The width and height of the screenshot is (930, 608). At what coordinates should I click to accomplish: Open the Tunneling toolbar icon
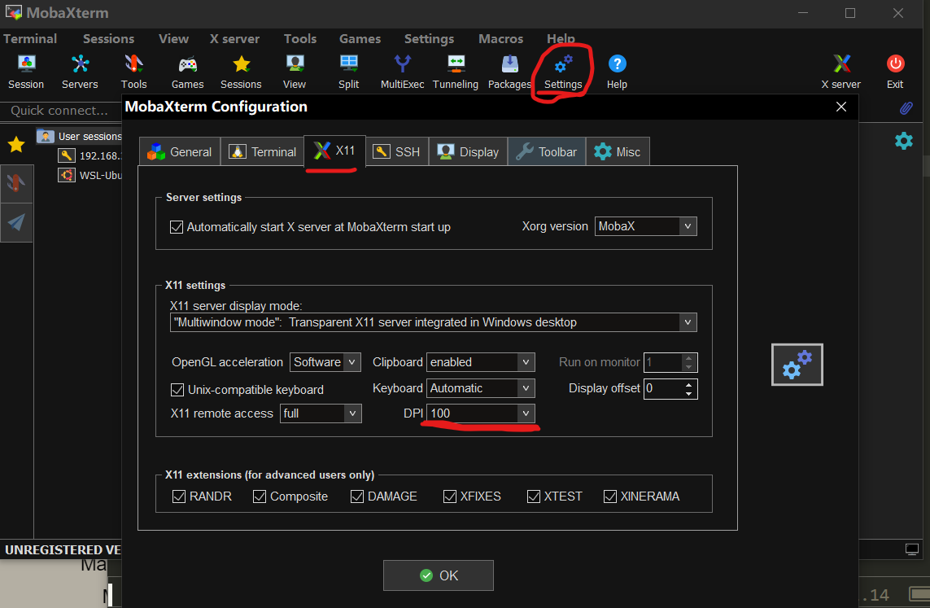456,72
